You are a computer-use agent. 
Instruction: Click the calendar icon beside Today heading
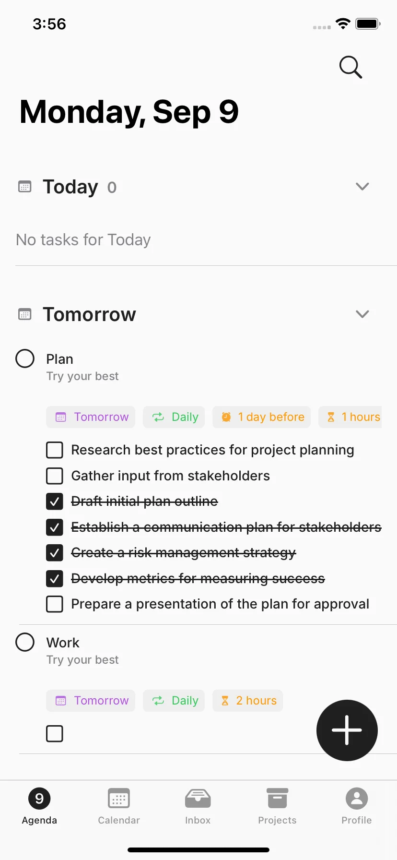pos(25,187)
